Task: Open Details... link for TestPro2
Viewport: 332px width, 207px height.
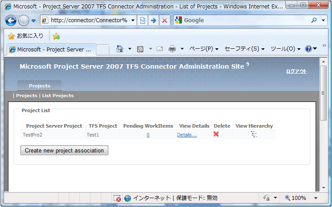Action: pos(187,135)
